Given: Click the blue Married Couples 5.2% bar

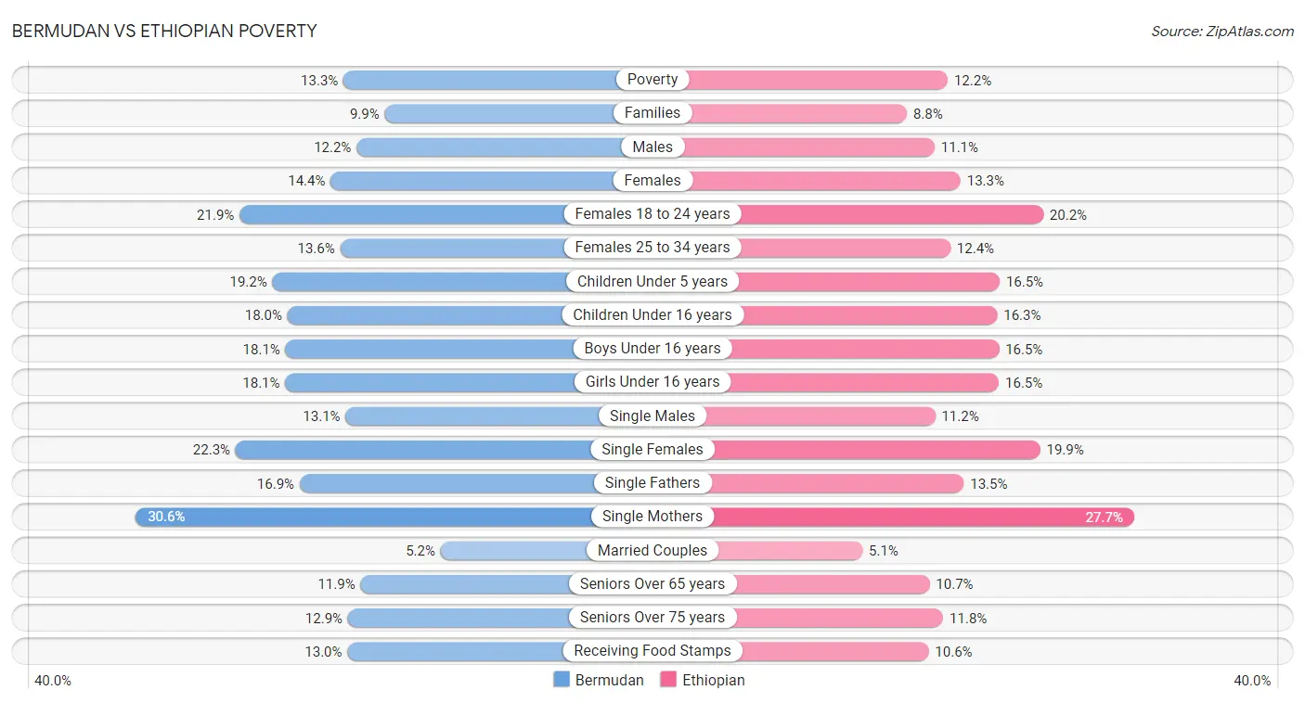Looking at the screenshot, I should point(546,550).
